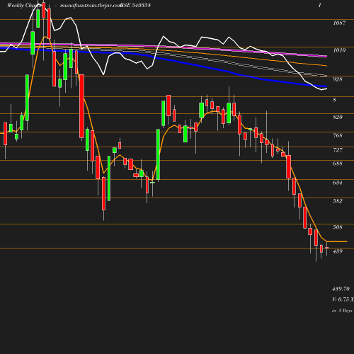Screen dimensions: 354x354
Task: Click the 508 price level label
Action: (x=338, y=227)
